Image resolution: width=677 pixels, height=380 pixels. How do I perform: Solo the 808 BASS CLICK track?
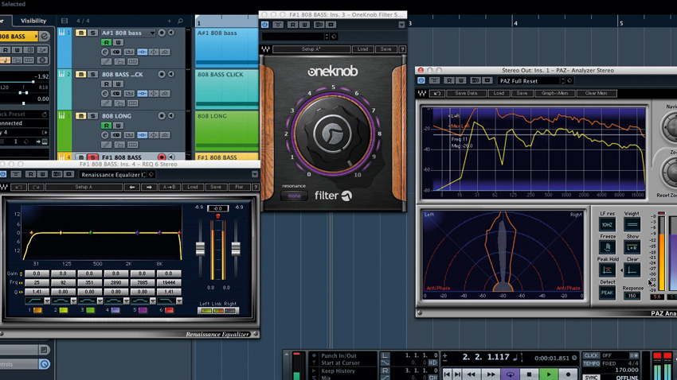point(92,74)
